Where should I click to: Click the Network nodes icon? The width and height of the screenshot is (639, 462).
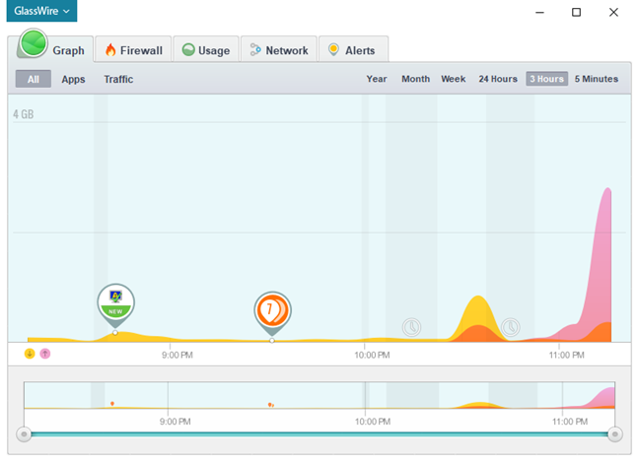[255, 49]
